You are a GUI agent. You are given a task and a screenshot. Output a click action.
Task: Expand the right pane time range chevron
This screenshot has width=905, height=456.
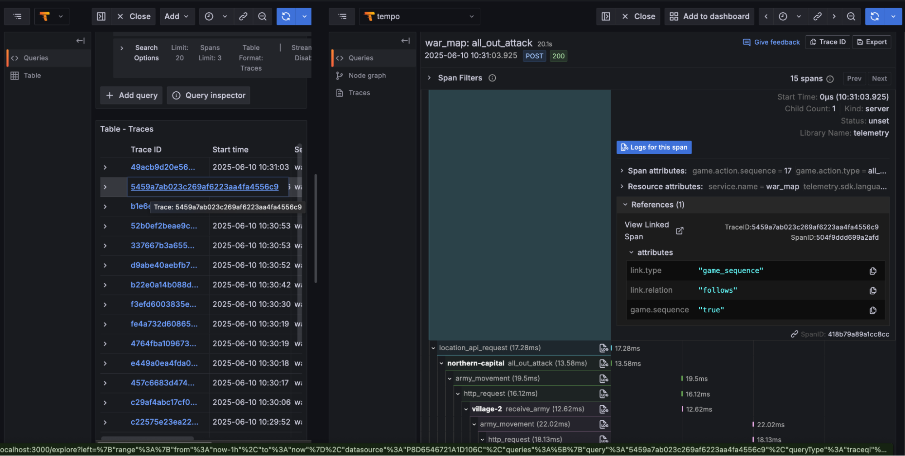799,16
